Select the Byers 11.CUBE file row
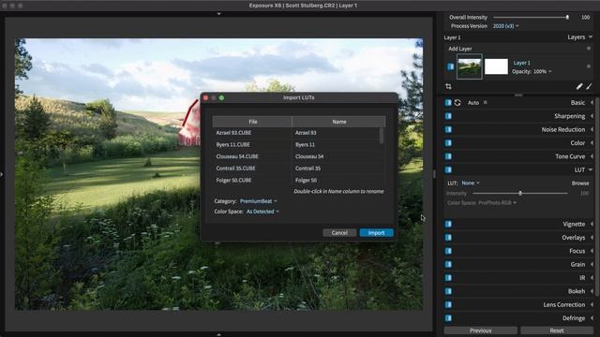600x337 pixels. click(x=252, y=144)
